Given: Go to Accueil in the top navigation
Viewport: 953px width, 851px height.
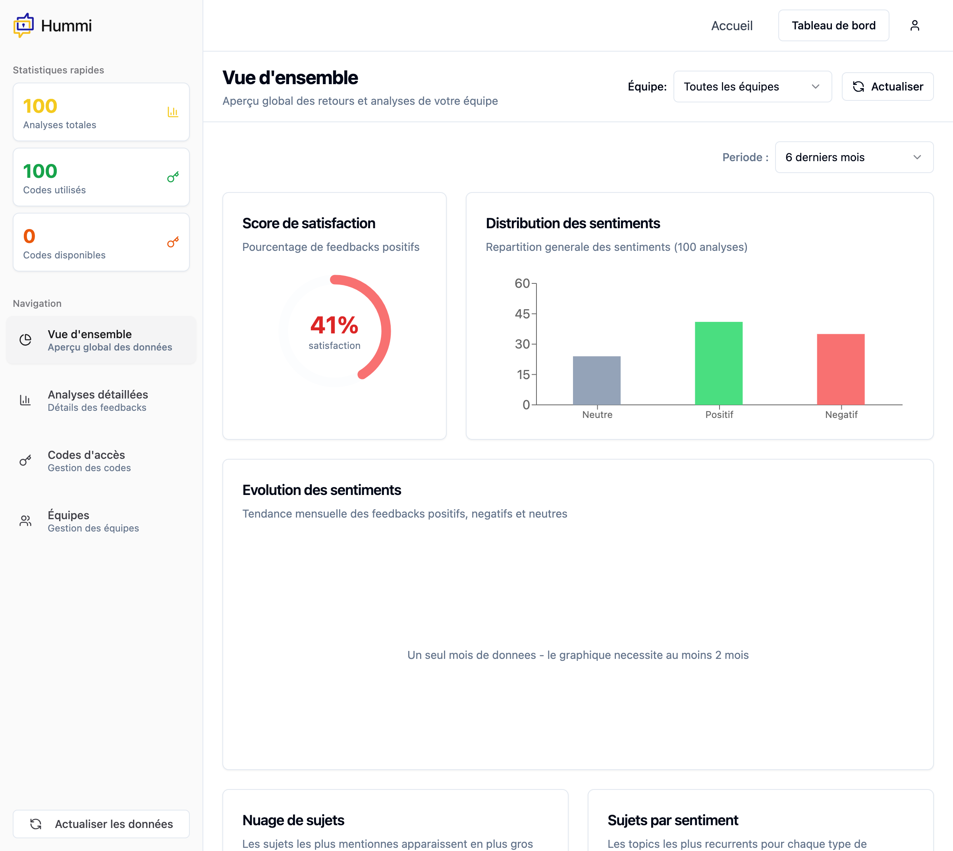Looking at the screenshot, I should pos(731,26).
